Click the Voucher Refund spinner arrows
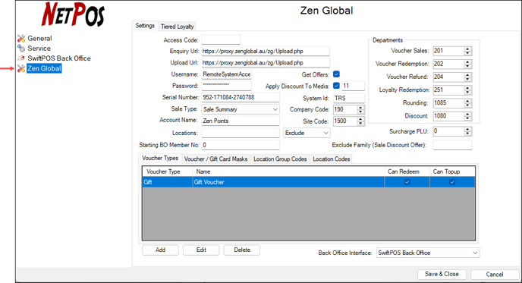Image resolution: width=522 pixels, height=283 pixels. click(467, 77)
